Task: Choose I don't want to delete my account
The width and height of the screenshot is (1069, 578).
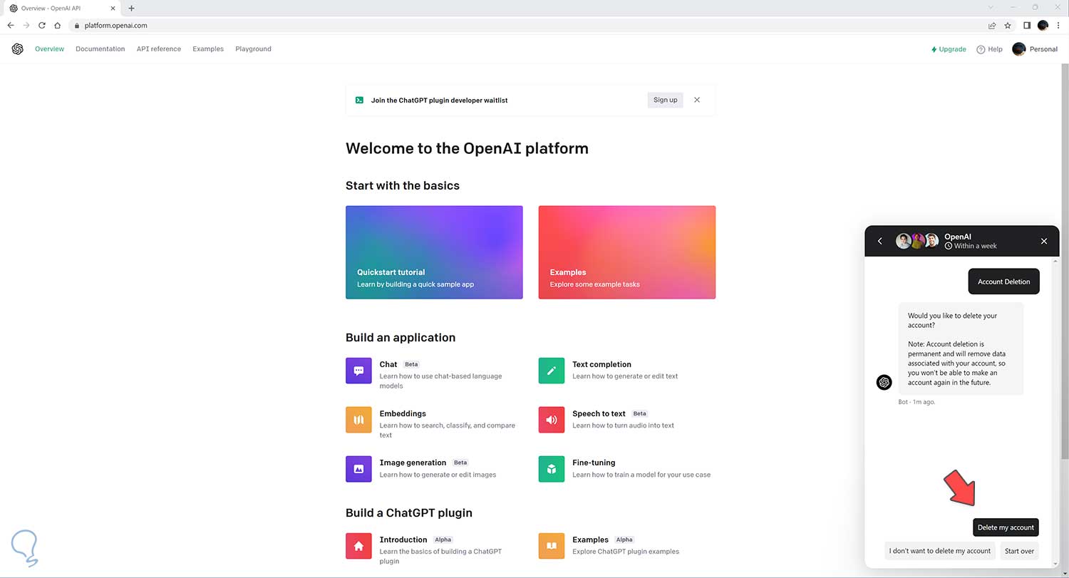Action: [x=940, y=551]
